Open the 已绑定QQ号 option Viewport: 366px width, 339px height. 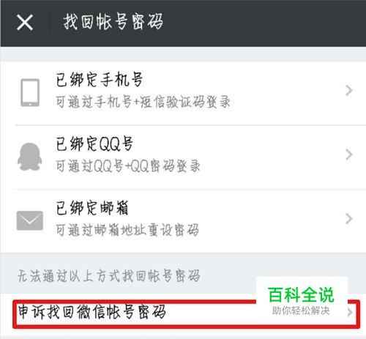[x=183, y=157]
